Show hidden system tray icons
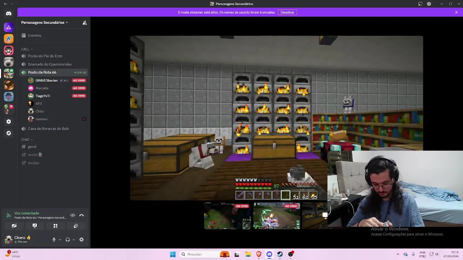 coord(398,254)
